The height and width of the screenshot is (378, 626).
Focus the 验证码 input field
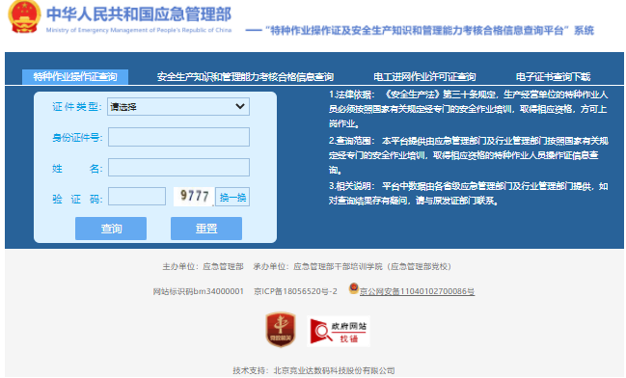click(x=137, y=197)
